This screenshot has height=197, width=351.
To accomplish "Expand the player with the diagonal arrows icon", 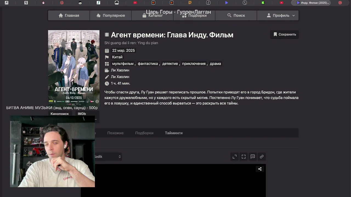I will point(234,157).
